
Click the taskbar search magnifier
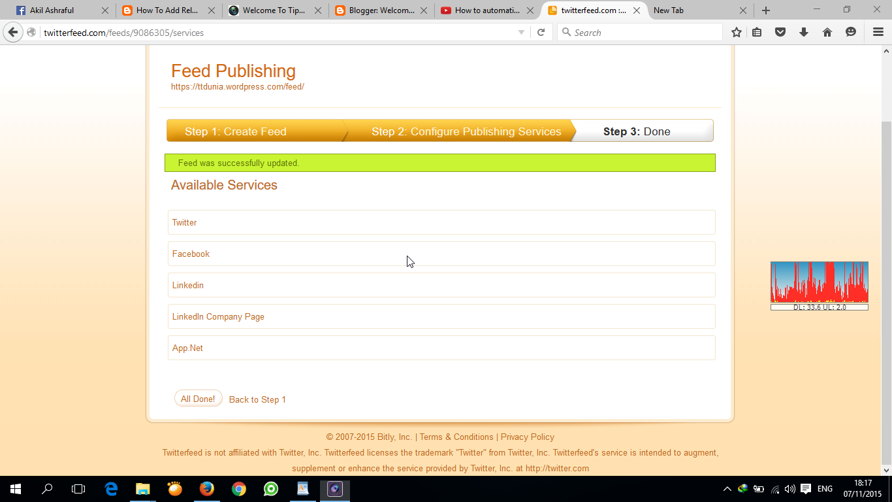pyautogui.click(x=47, y=488)
